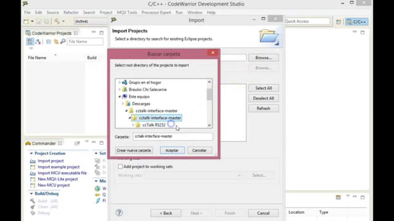
Task: Expand the Braulio Chi Salavarria tree node
Action: click(x=119, y=89)
